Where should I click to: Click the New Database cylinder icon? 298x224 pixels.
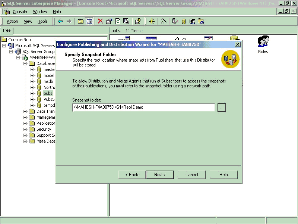pyautogui.click(x=184, y=21)
